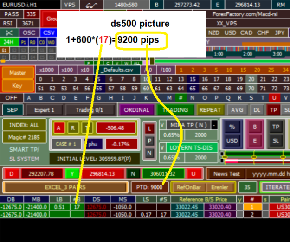Click the News Test button

226,174
